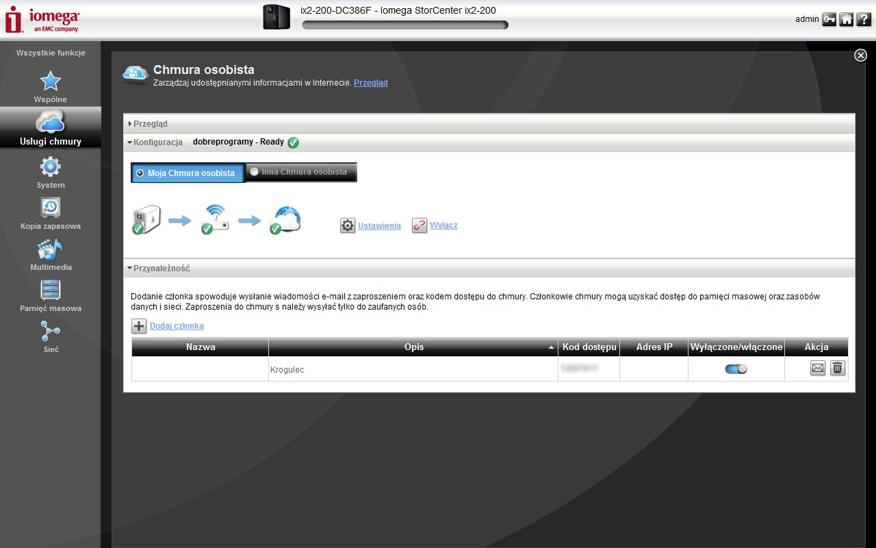This screenshot has width=876, height=548.
Task: Select Usługi chmury cloud icon
Action: tap(51, 122)
